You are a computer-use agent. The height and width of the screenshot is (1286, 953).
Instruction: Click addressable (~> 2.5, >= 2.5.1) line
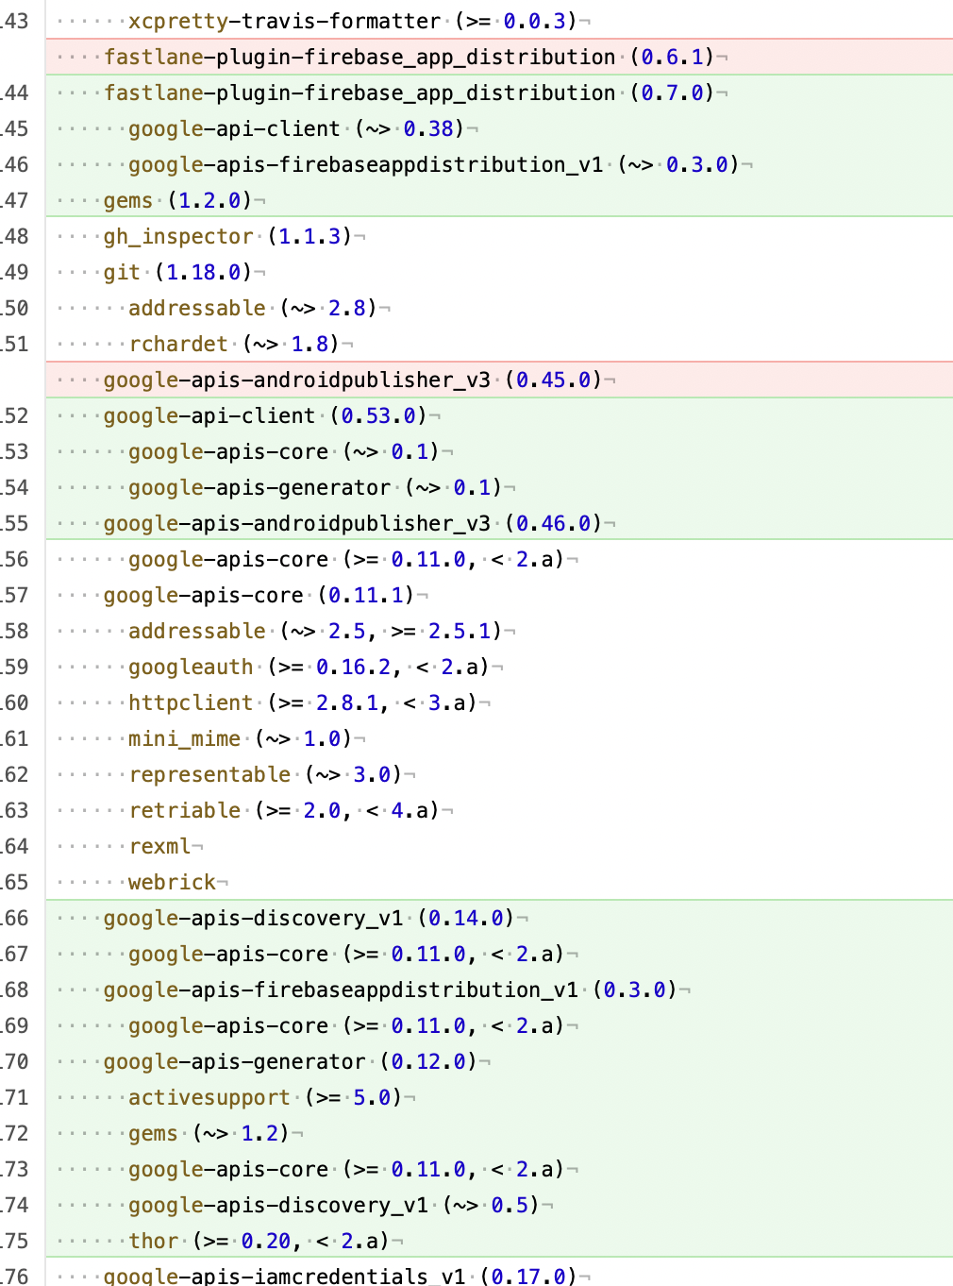coord(500,631)
